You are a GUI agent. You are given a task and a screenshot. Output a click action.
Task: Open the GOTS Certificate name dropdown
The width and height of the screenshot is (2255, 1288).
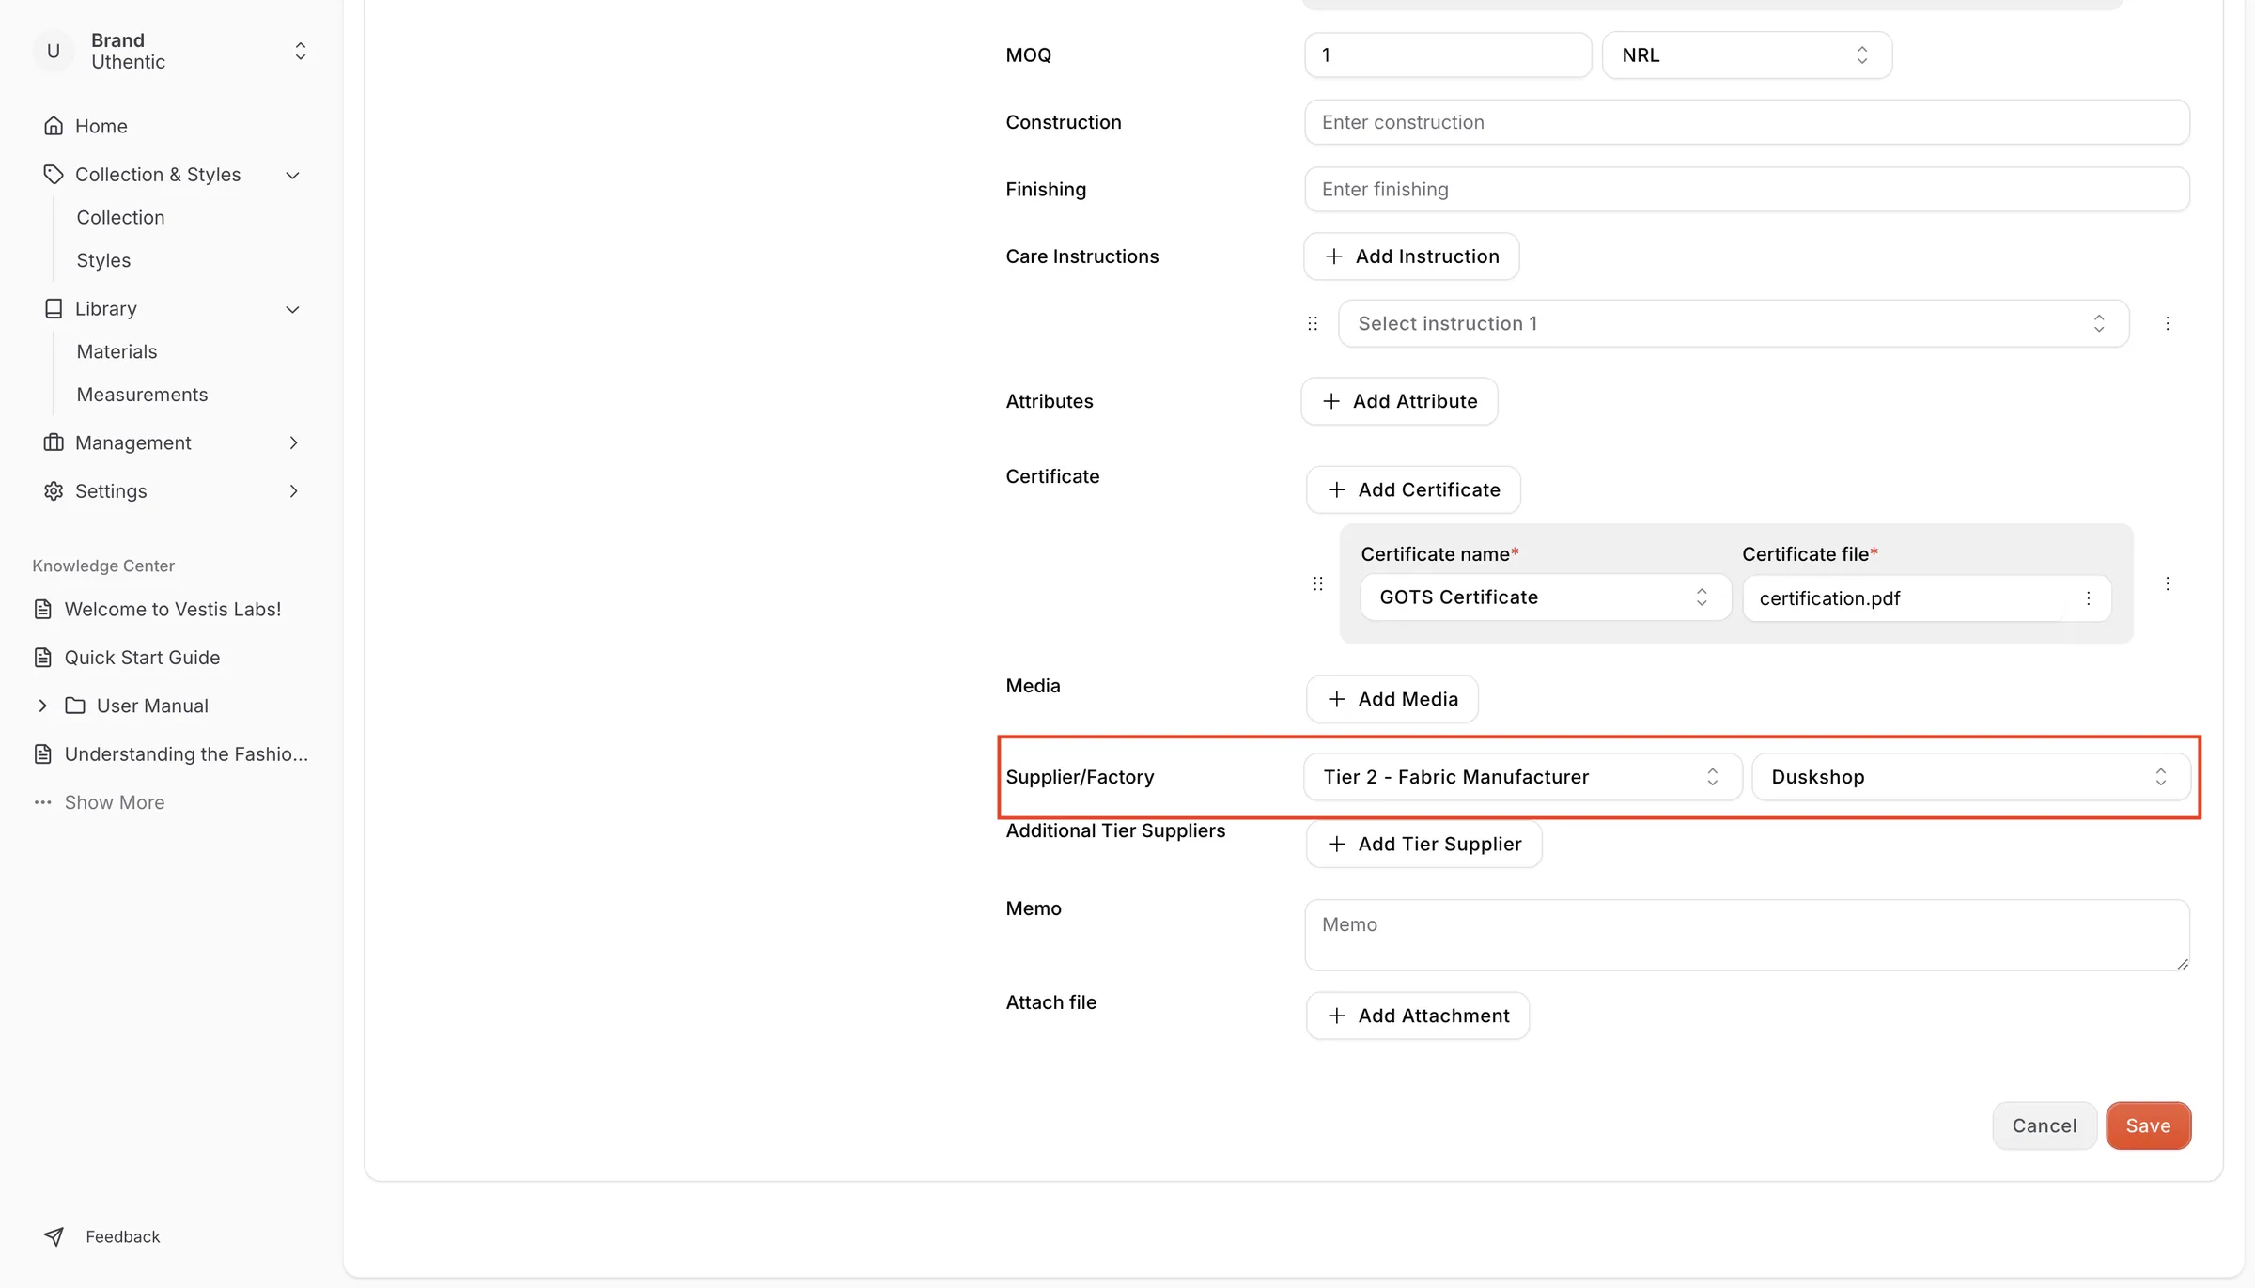tap(1546, 597)
